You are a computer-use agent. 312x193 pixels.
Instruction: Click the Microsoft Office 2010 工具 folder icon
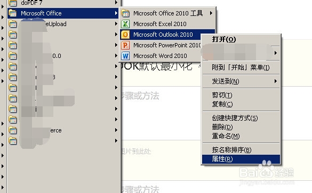(x=125, y=13)
